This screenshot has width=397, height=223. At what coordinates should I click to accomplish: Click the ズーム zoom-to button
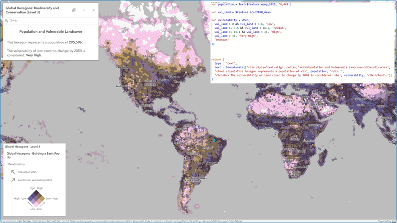(11, 21)
